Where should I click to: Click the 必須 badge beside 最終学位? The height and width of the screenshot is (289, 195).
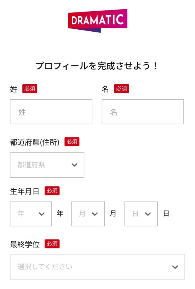tap(52, 244)
